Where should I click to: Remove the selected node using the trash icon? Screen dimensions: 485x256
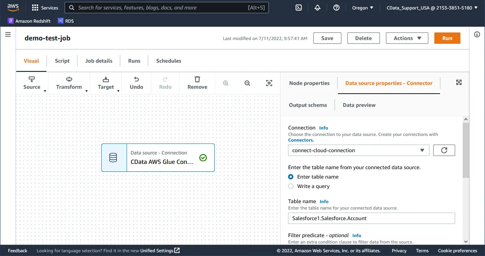click(x=197, y=83)
